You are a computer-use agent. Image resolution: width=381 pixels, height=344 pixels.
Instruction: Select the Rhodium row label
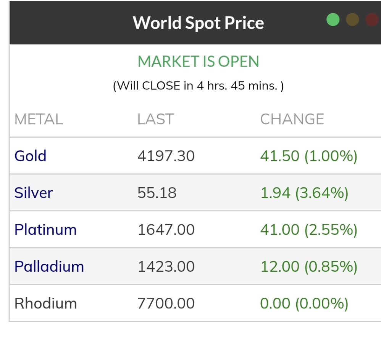46,303
